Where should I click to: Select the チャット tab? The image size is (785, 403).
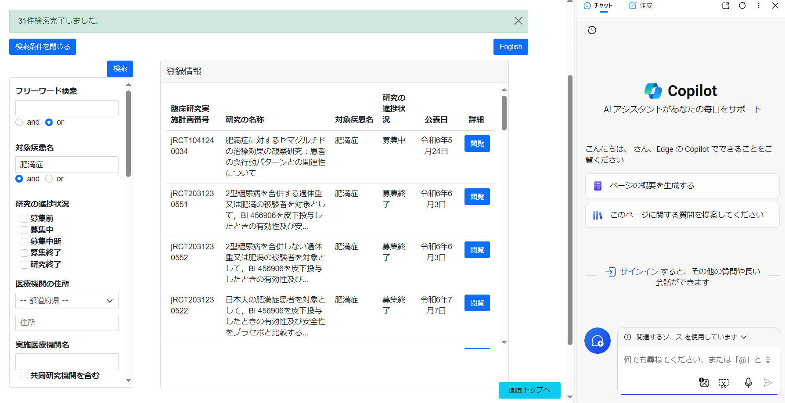pyautogui.click(x=598, y=6)
